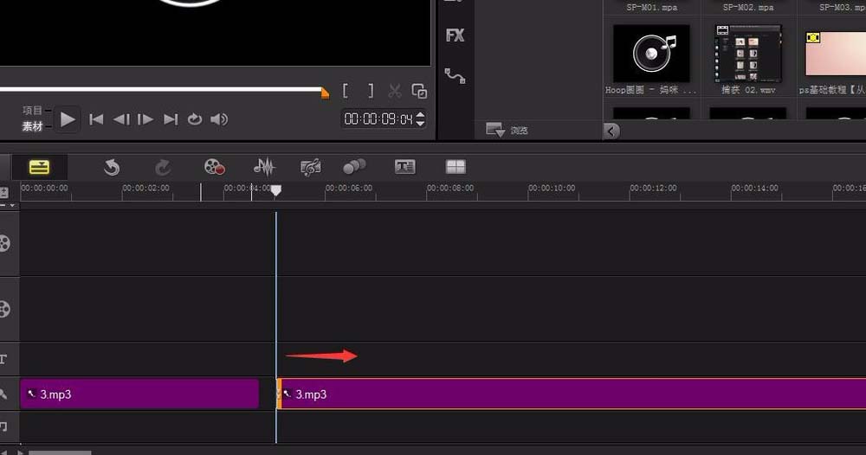The height and width of the screenshot is (455, 866).
Task: Click the title track T icon
Action: [3, 360]
